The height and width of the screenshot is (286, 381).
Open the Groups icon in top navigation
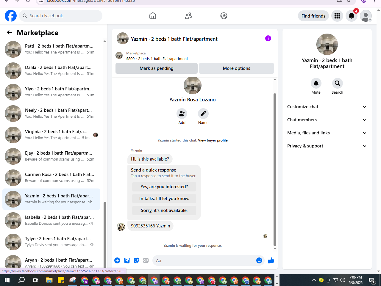point(224,16)
